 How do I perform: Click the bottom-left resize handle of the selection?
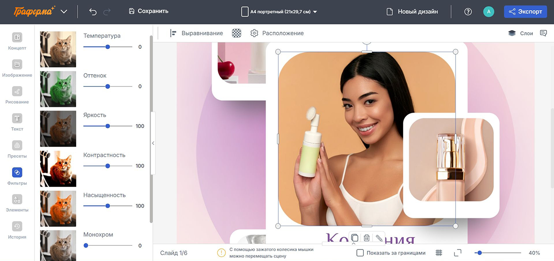[278, 226]
